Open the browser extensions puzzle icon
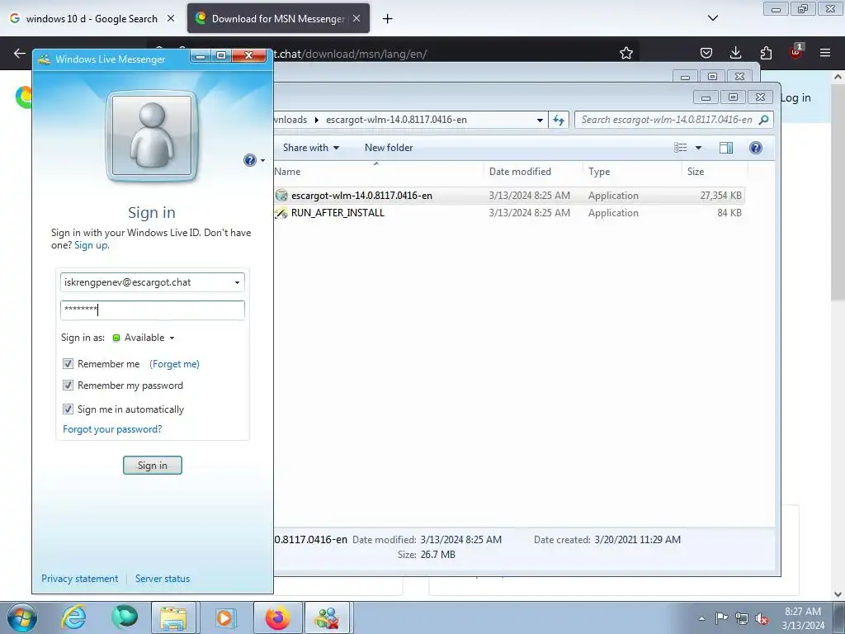The image size is (845, 634). pos(766,53)
